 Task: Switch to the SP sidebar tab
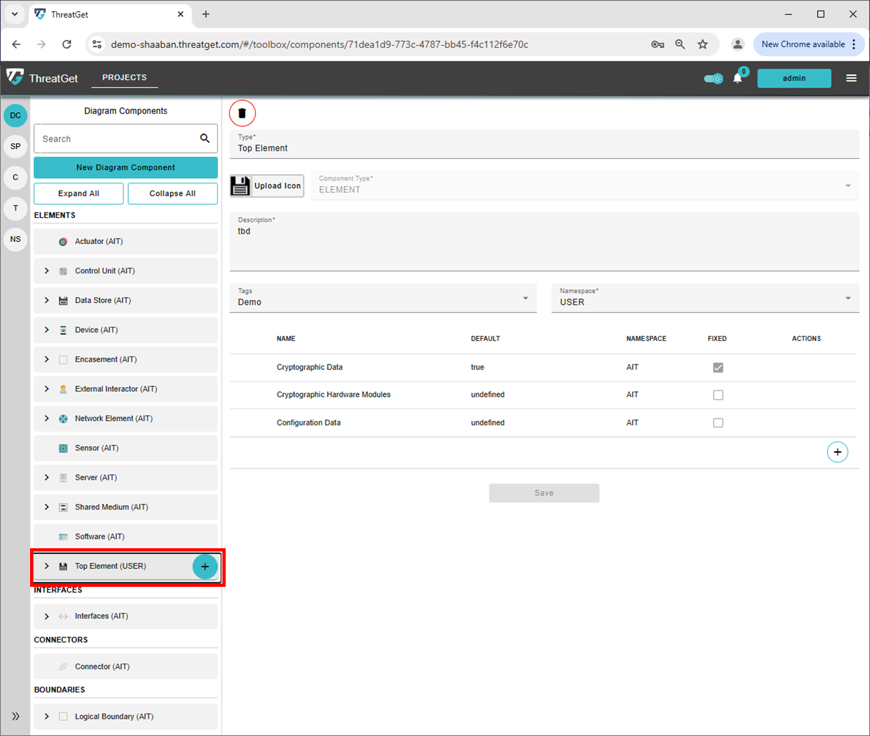16,147
